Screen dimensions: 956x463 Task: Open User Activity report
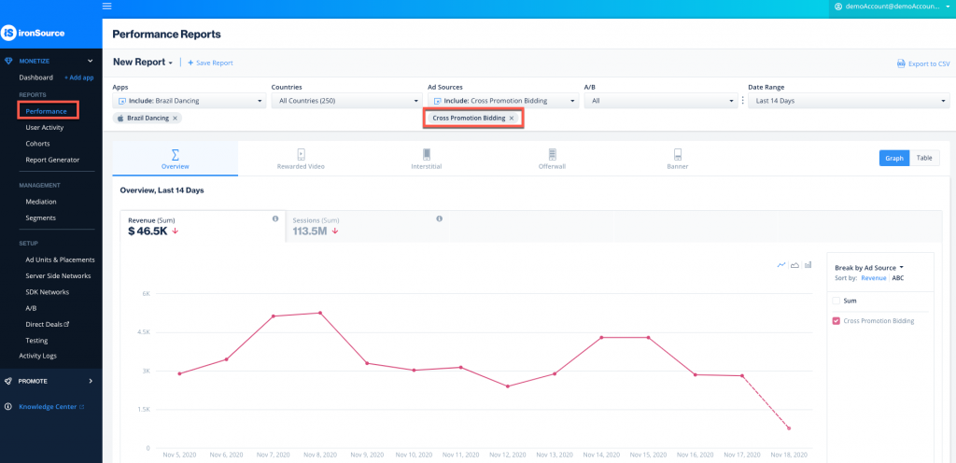tap(45, 127)
